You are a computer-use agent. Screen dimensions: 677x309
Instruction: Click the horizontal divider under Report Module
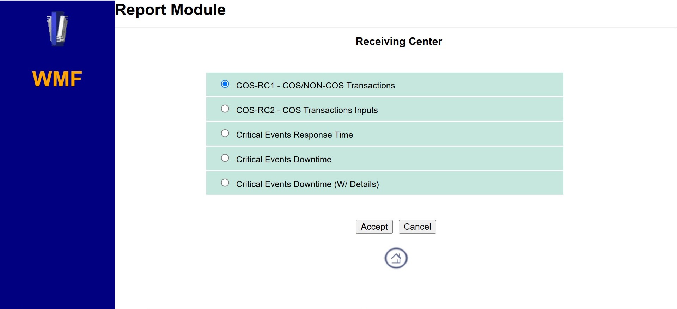coord(396,27)
